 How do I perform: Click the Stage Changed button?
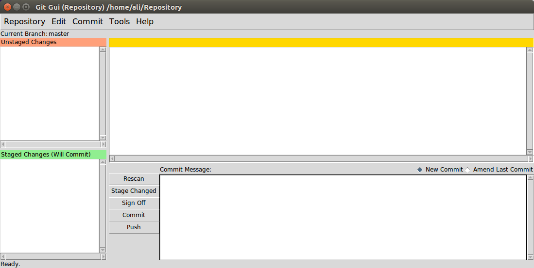click(x=134, y=191)
